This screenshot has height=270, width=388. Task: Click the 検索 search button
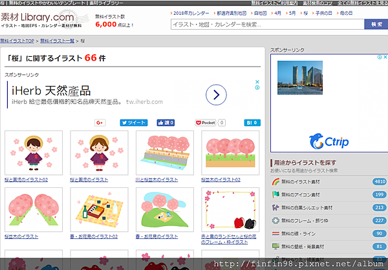(376, 25)
